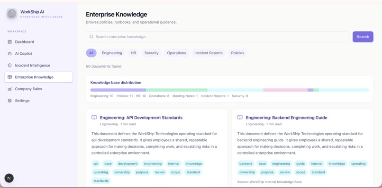382x188 pixels.
Task: Click the WorkShip AI title text
Action: tap(32, 12)
